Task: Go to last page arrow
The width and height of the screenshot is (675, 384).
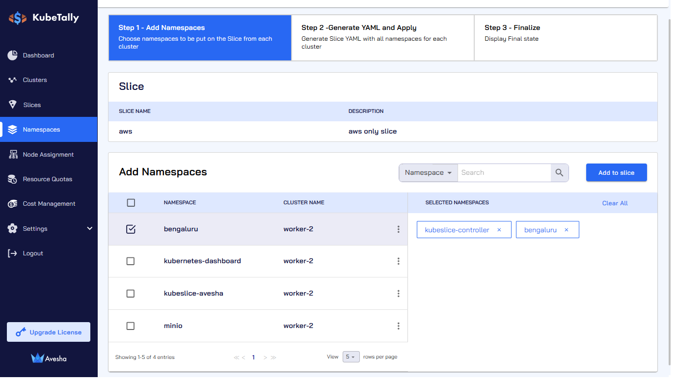Action: point(273,357)
